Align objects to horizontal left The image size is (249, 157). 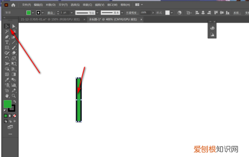(197, 13)
